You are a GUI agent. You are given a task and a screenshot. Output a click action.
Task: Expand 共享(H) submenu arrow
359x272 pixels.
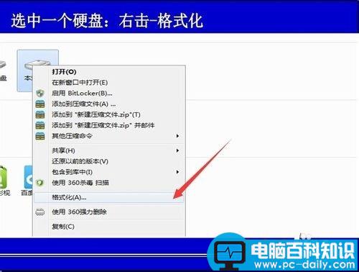click(x=177, y=150)
